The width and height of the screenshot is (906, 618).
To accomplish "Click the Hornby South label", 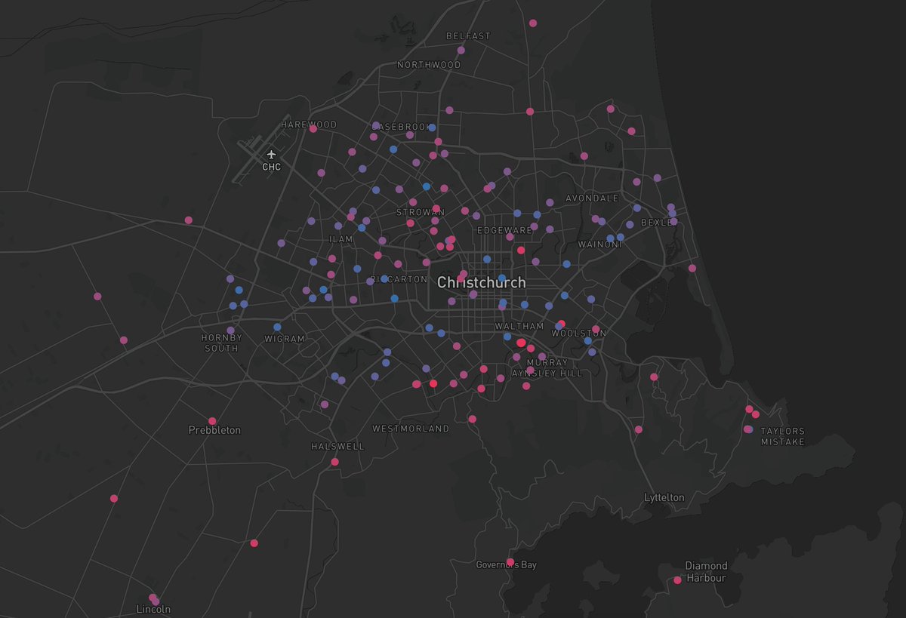I will click(221, 343).
